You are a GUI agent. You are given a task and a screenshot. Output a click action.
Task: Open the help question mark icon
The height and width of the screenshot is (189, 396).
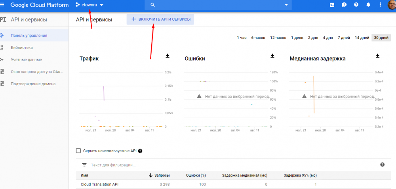pos(356,5)
